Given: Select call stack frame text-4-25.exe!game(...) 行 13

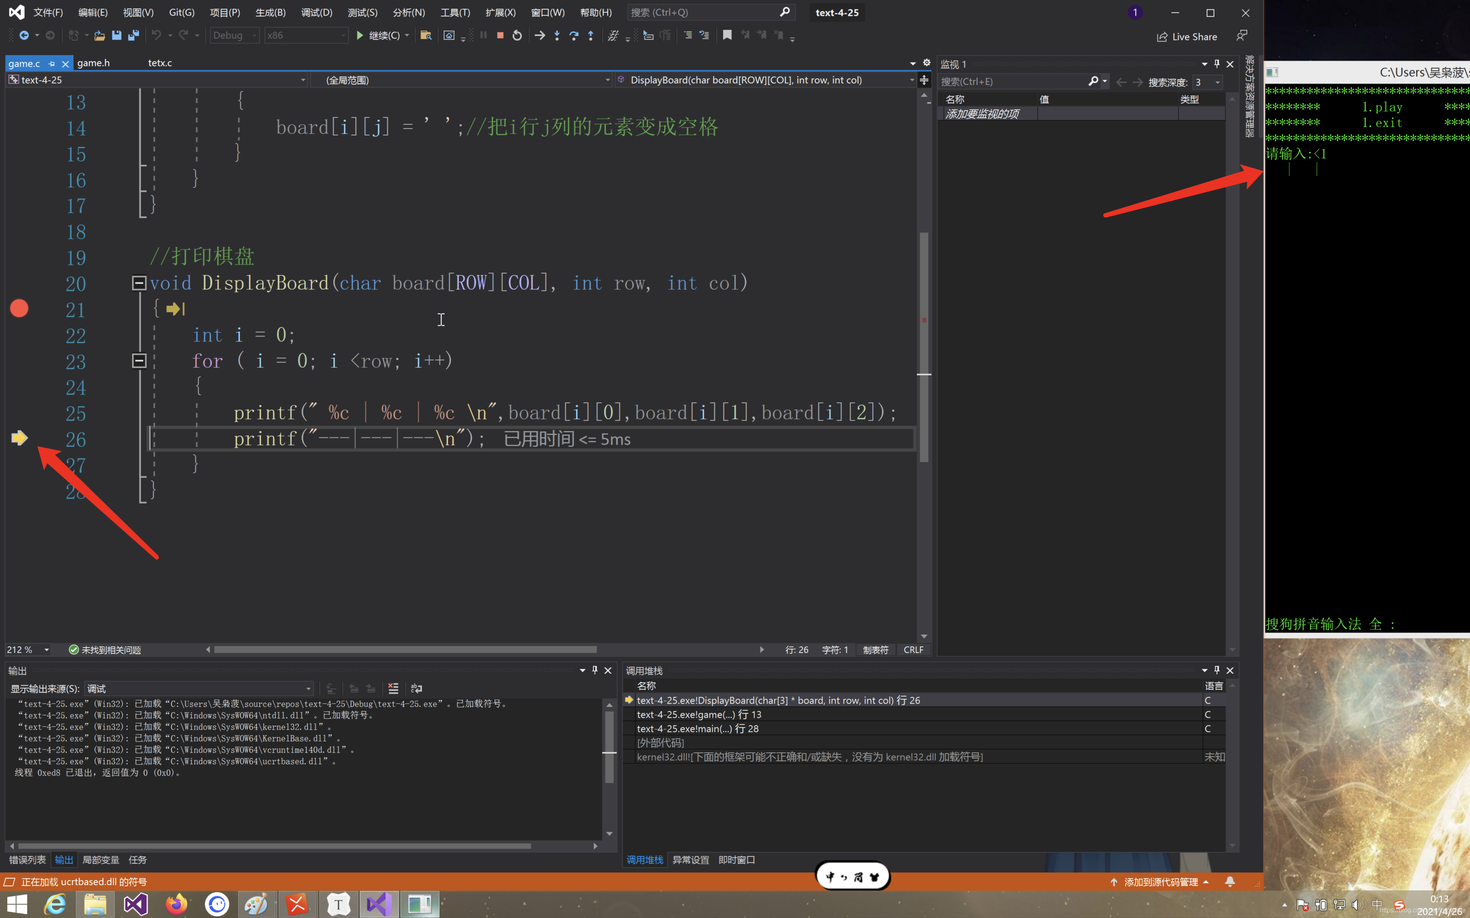Looking at the screenshot, I should [x=698, y=715].
